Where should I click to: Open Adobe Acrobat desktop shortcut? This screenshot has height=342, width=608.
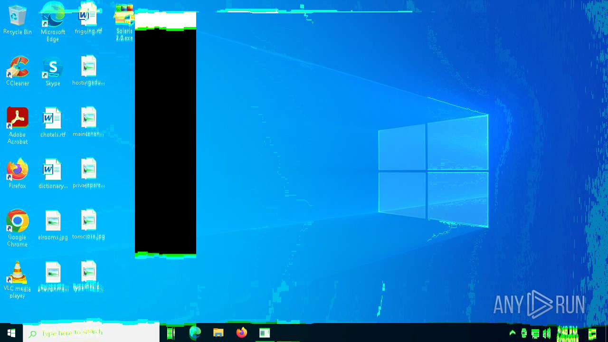pyautogui.click(x=18, y=126)
